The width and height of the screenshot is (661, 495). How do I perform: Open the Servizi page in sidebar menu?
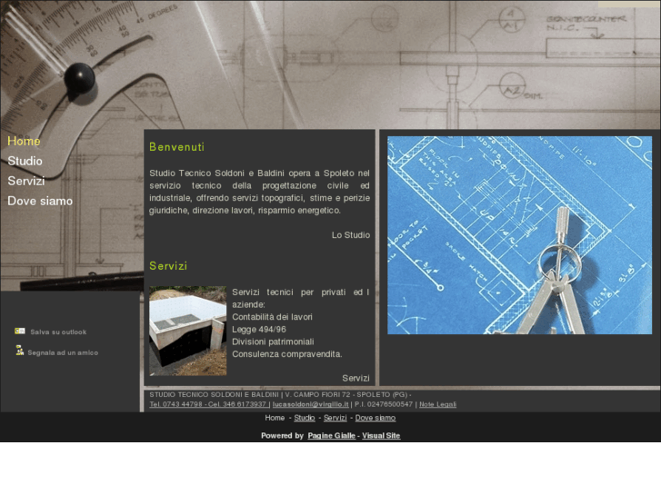(26, 181)
